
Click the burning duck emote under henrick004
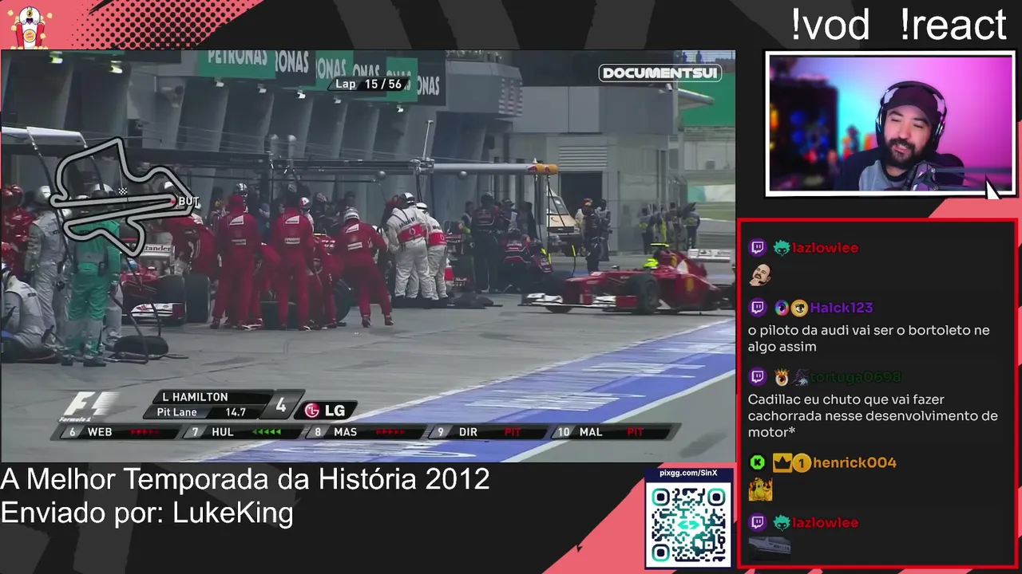tap(760, 489)
